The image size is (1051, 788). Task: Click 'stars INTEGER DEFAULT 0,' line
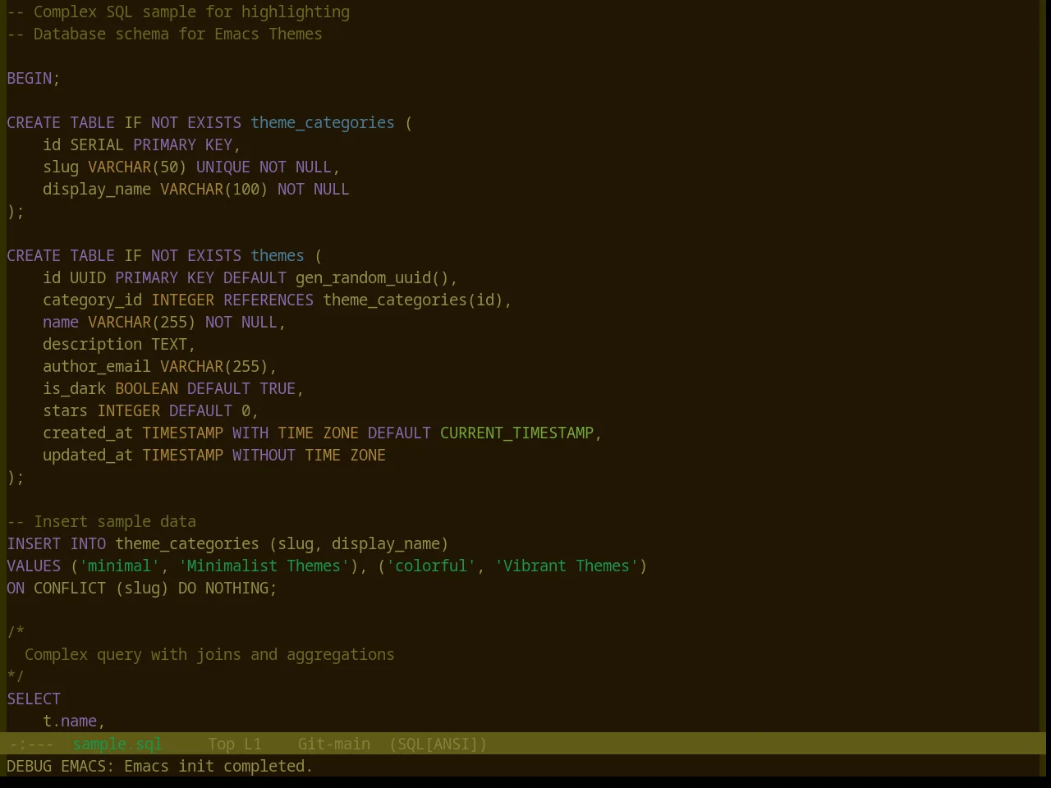151,410
